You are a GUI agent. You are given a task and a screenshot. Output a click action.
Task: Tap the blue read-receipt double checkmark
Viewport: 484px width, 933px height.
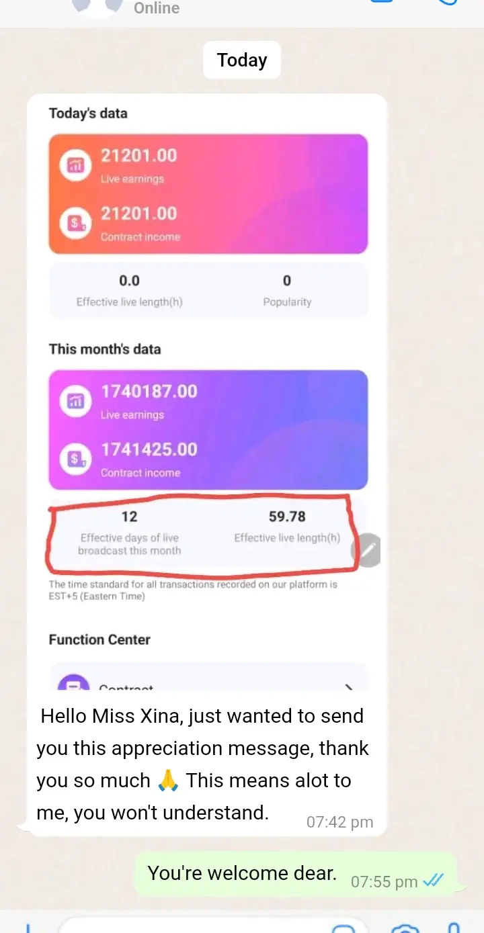click(x=433, y=881)
